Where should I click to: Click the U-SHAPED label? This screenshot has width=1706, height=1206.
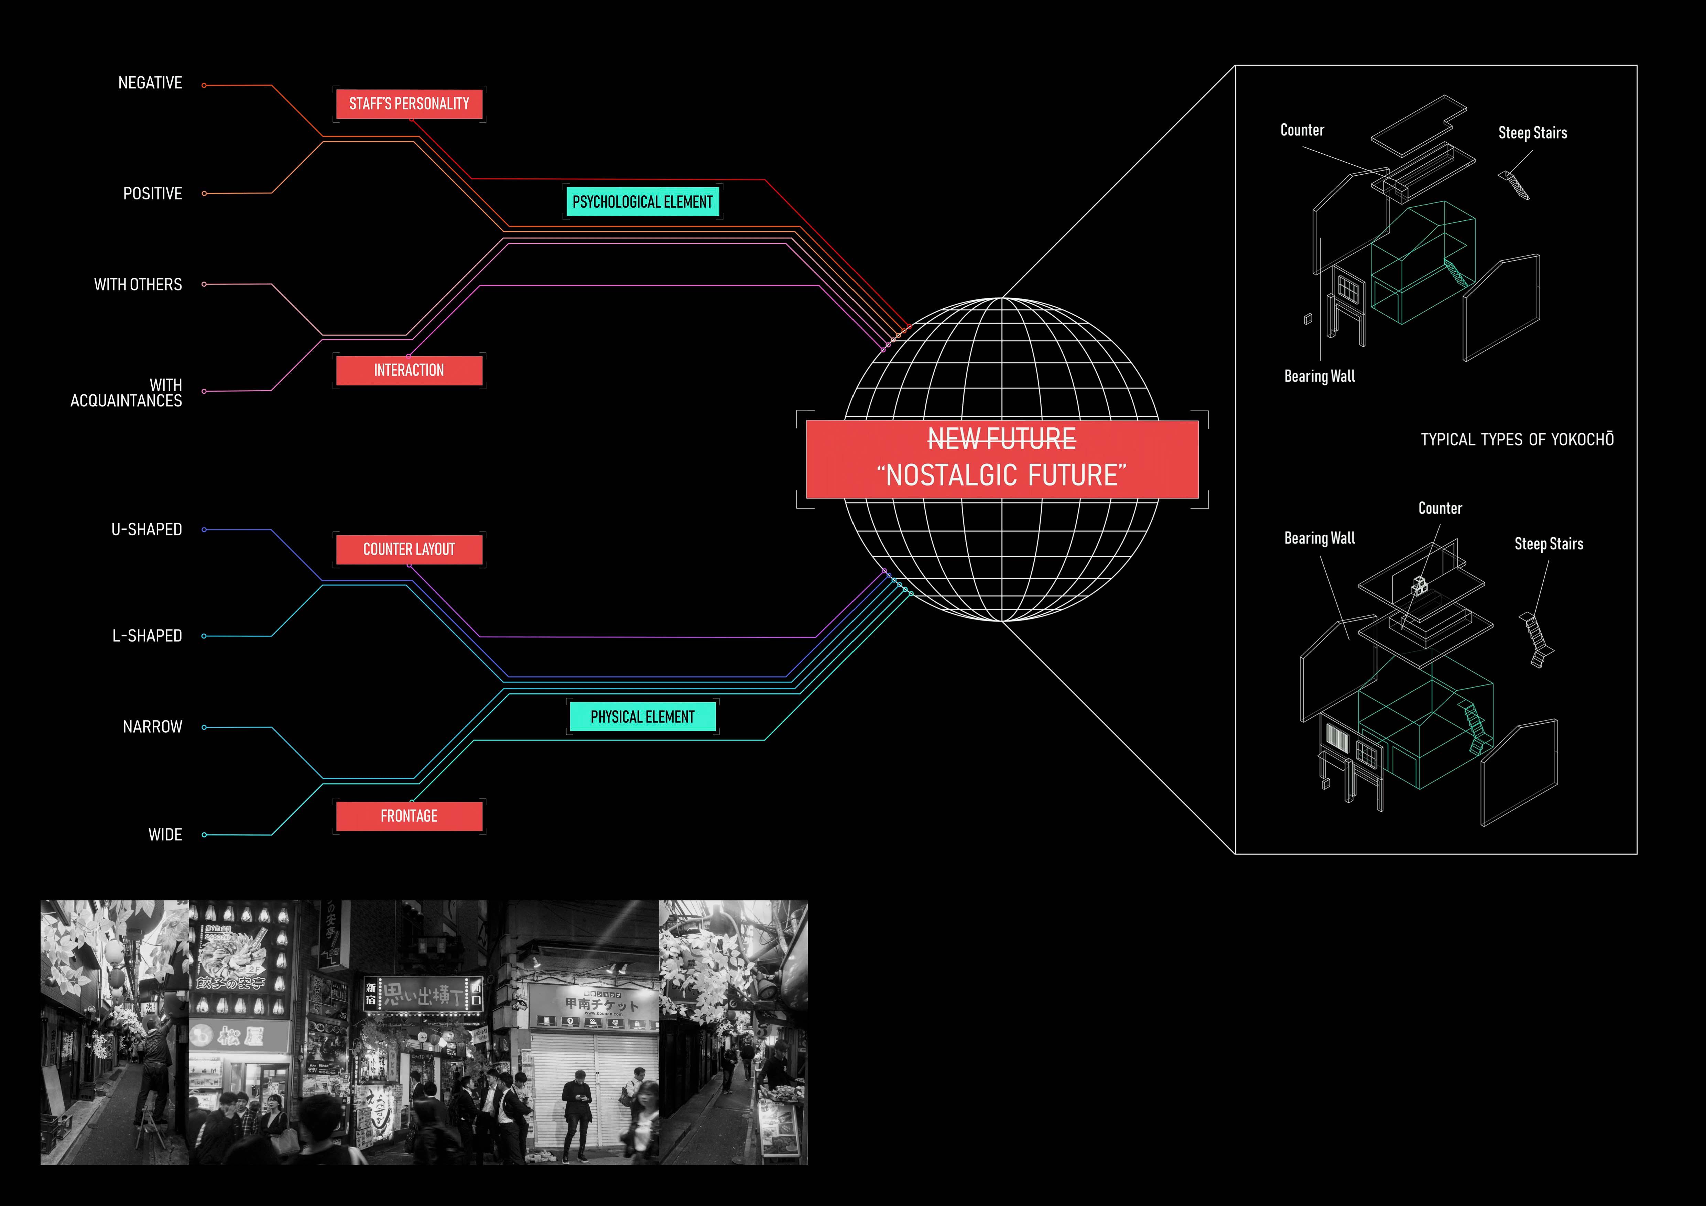pyautogui.click(x=146, y=529)
